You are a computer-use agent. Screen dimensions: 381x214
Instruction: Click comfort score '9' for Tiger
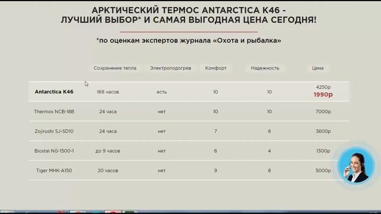[x=216, y=171]
